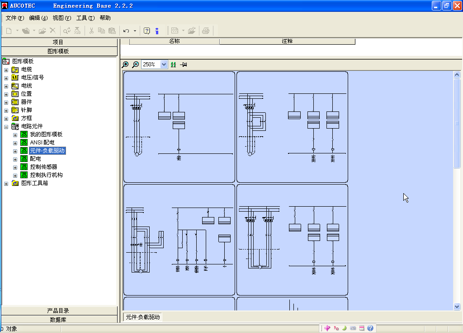Click the soft keyboard tray icon
463x333 pixels.
(353, 328)
